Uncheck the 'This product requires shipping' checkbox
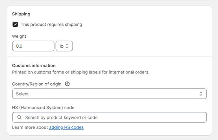 [15, 24]
